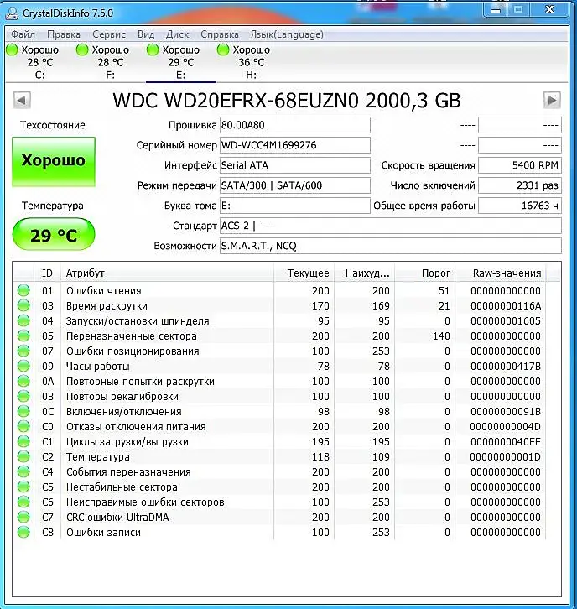The image size is (577, 609).
Task: Open the Язык(Language) menu
Action: coord(287,34)
